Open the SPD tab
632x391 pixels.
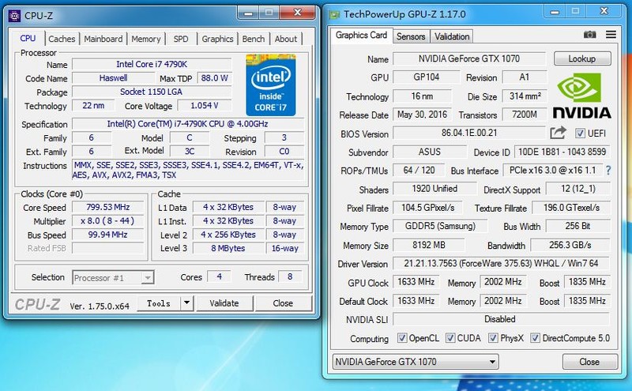pos(181,39)
